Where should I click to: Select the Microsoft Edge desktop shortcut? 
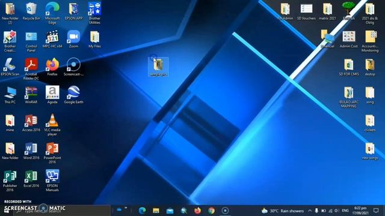pyautogui.click(x=52, y=13)
